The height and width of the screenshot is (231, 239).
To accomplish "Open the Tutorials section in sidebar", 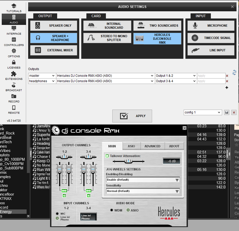I will (x=14, y=8).
